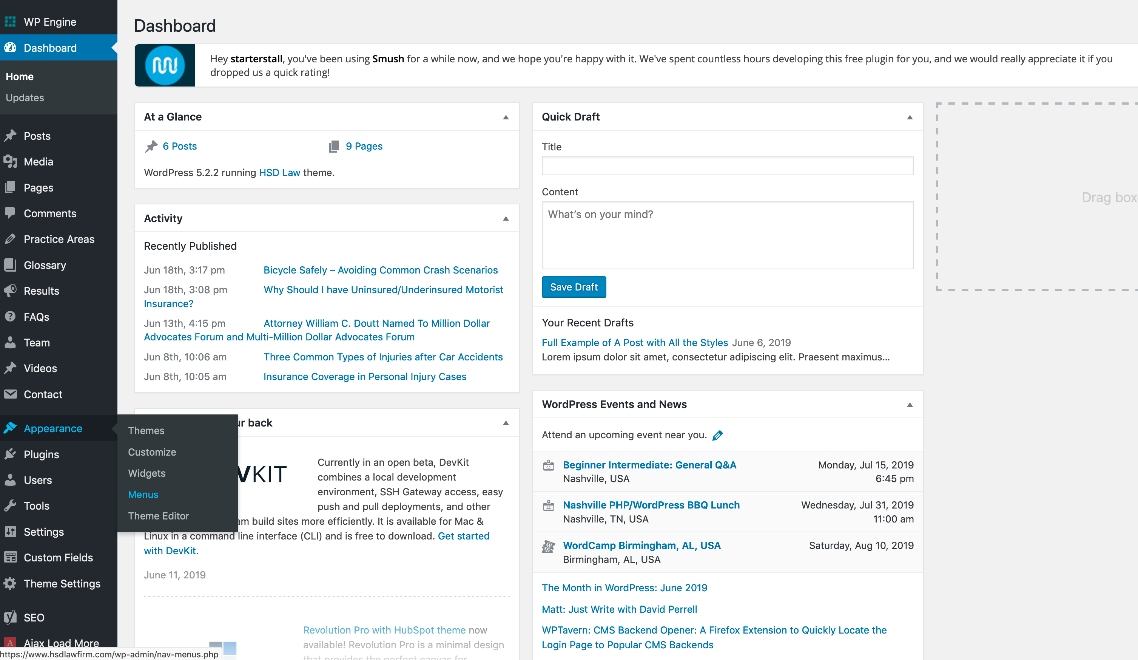This screenshot has height=660, width=1138.
Task: Click the Pages icon in sidebar
Action: [x=11, y=187]
